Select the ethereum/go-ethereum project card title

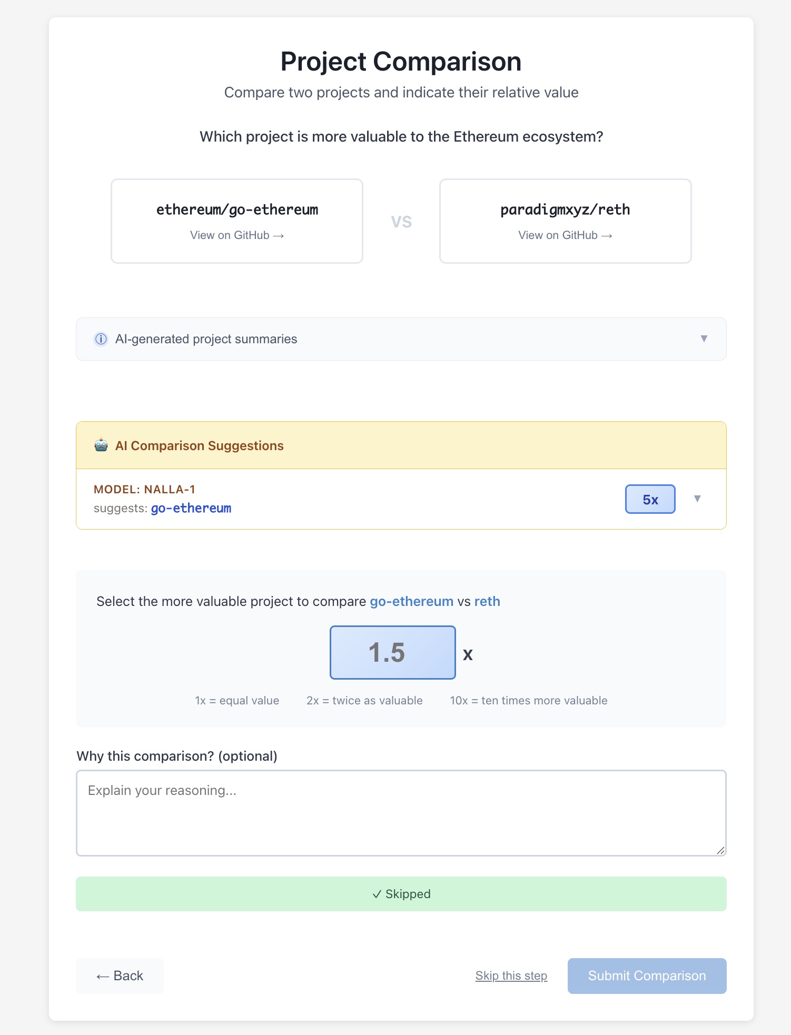pyautogui.click(x=237, y=210)
